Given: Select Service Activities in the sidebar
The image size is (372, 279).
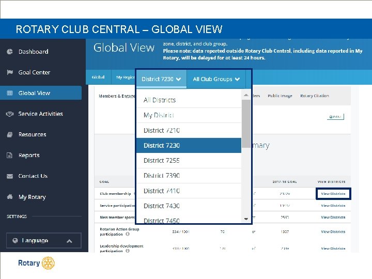Looking at the screenshot, I should pos(41,114).
